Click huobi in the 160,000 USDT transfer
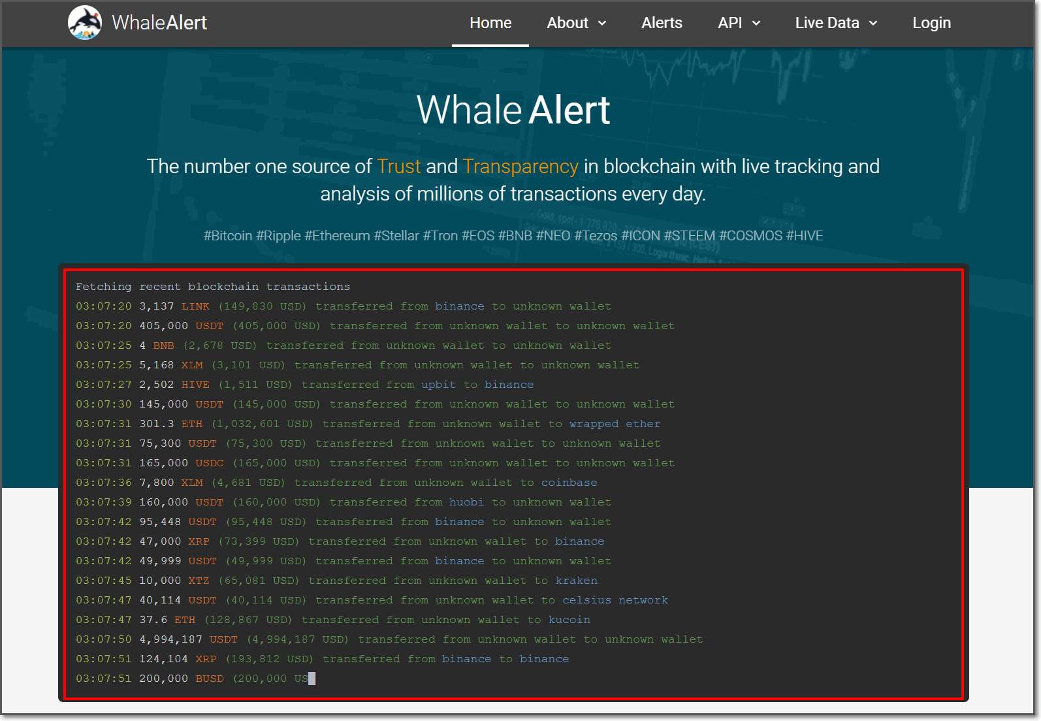The height and width of the screenshot is (721, 1041). 466,502
